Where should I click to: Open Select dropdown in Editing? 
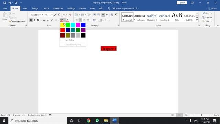click(207, 21)
